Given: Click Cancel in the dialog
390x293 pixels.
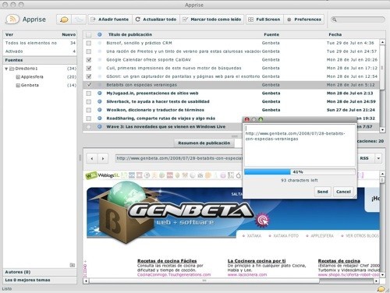Looking at the screenshot, I should 343,192.
